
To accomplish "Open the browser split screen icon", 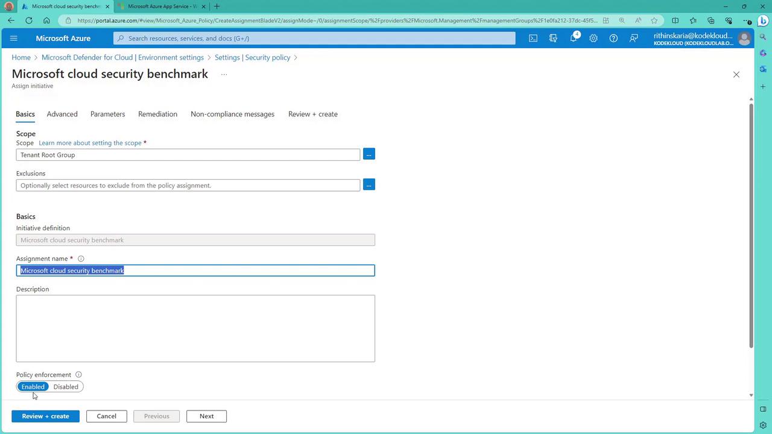I will (675, 20).
